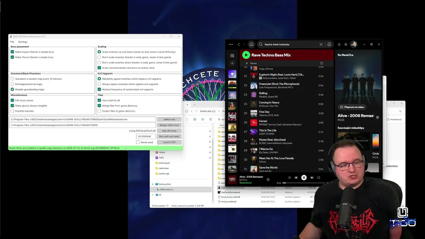Image resolution: width=425 pixels, height=239 pixels.
Task: Clear the Spotify search field
Action: click(321, 44)
